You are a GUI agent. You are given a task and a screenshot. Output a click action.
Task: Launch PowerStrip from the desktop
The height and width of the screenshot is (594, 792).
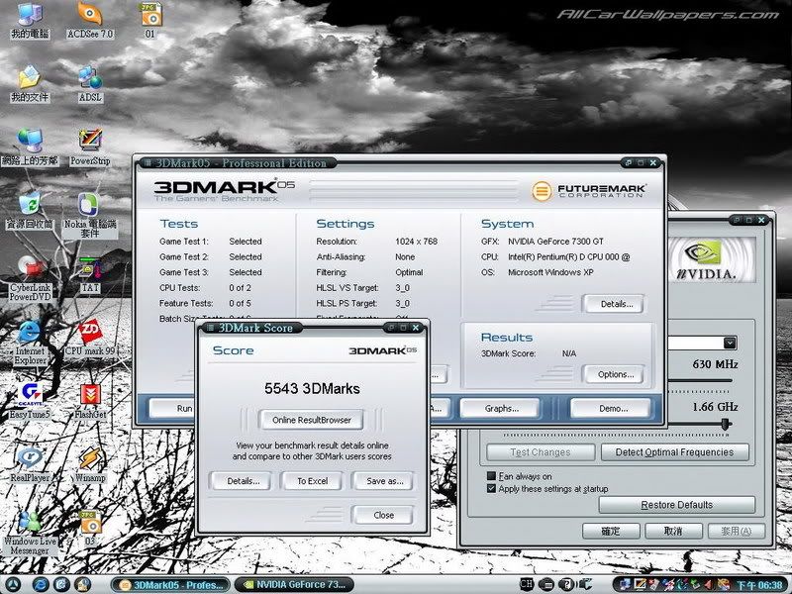pos(89,142)
